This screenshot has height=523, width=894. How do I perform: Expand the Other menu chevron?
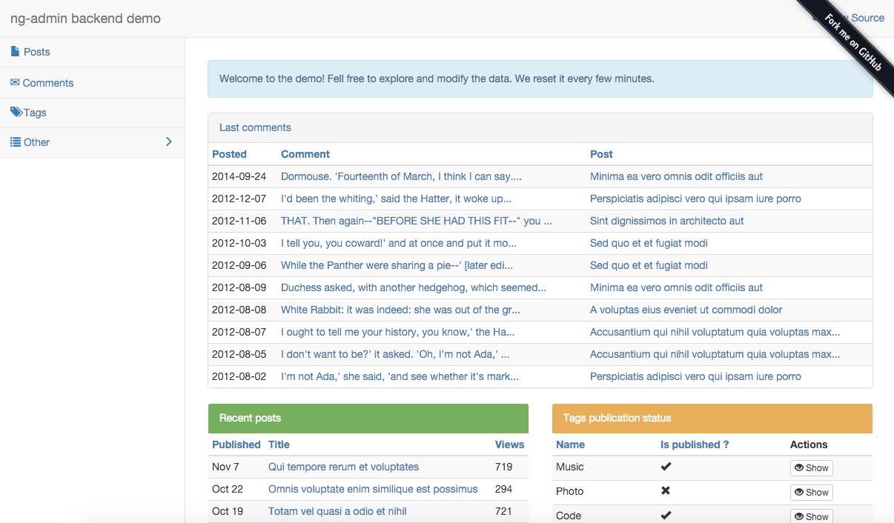pyautogui.click(x=169, y=141)
